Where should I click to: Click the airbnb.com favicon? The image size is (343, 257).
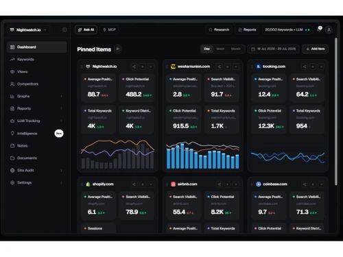click(x=174, y=184)
